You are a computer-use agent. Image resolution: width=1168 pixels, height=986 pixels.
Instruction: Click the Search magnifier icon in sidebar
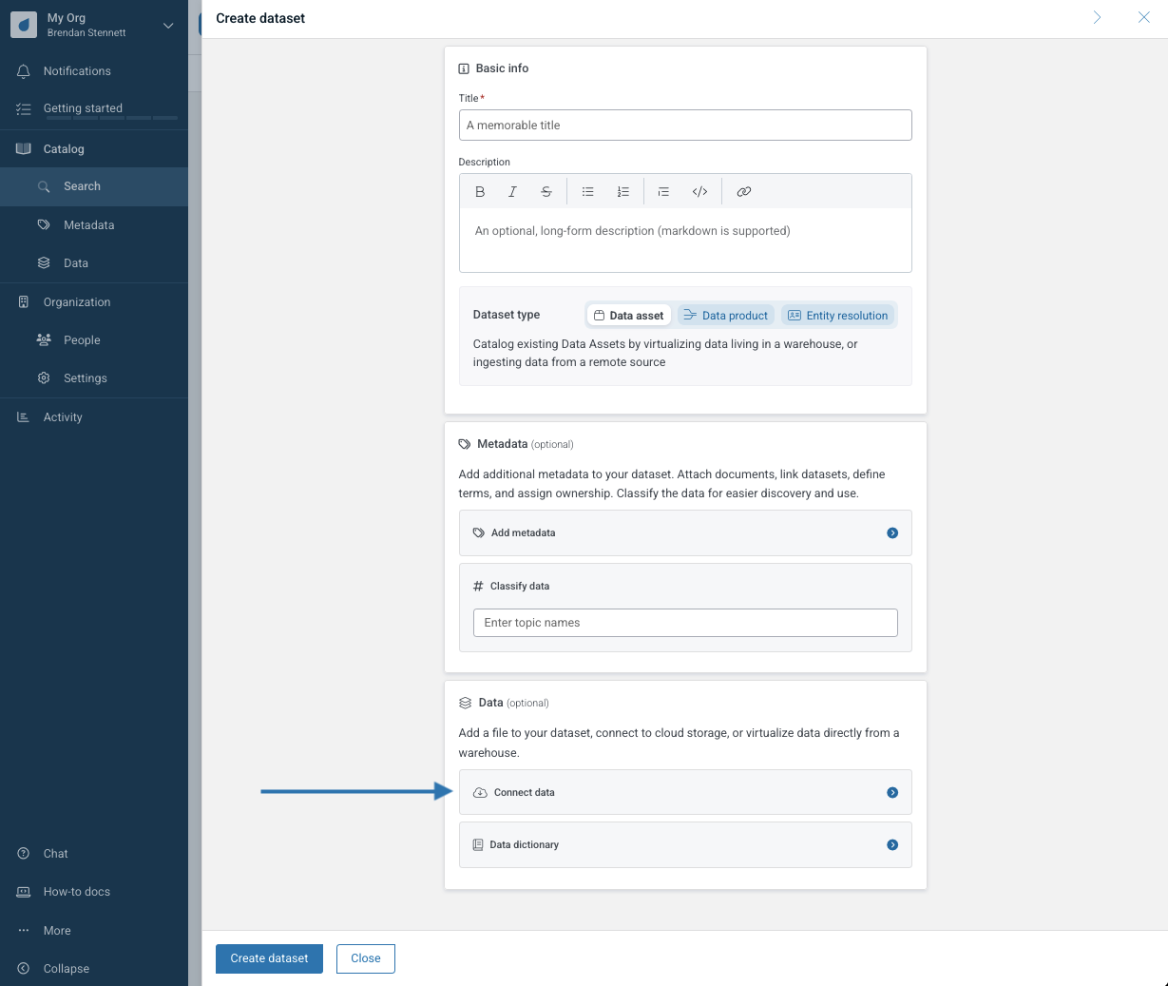[44, 186]
